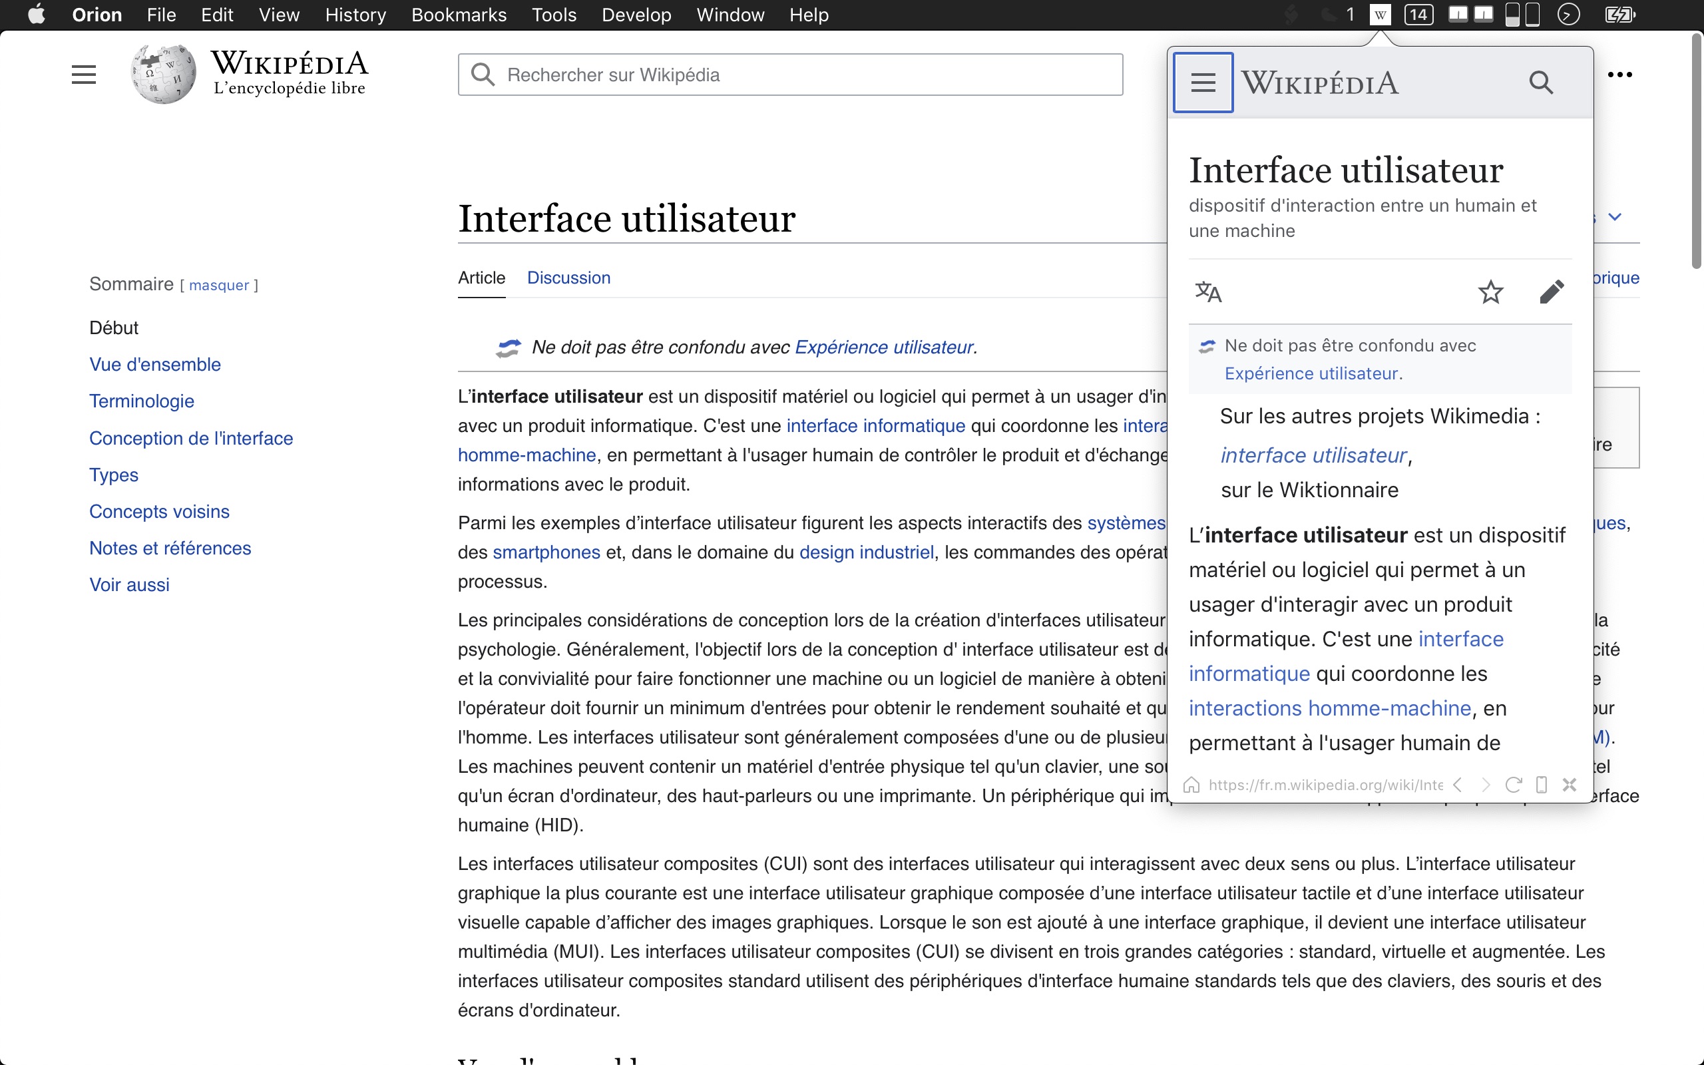Image resolution: width=1704 pixels, height=1065 pixels.
Task: Open the File menu
Action: (x=161, y=15)
